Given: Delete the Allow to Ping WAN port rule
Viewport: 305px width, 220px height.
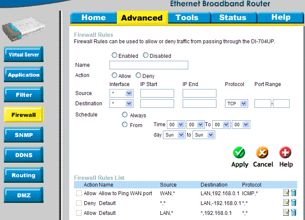Looking at the screenshot, I should (293, 193).
